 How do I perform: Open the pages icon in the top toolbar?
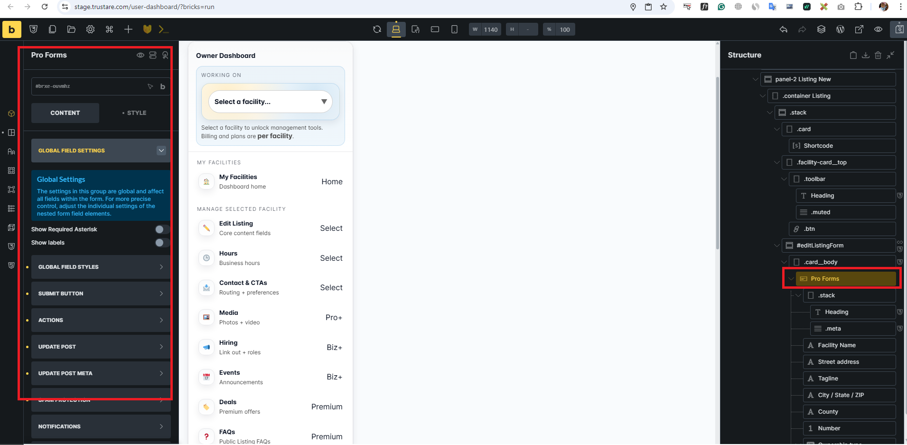coord(52,29)
